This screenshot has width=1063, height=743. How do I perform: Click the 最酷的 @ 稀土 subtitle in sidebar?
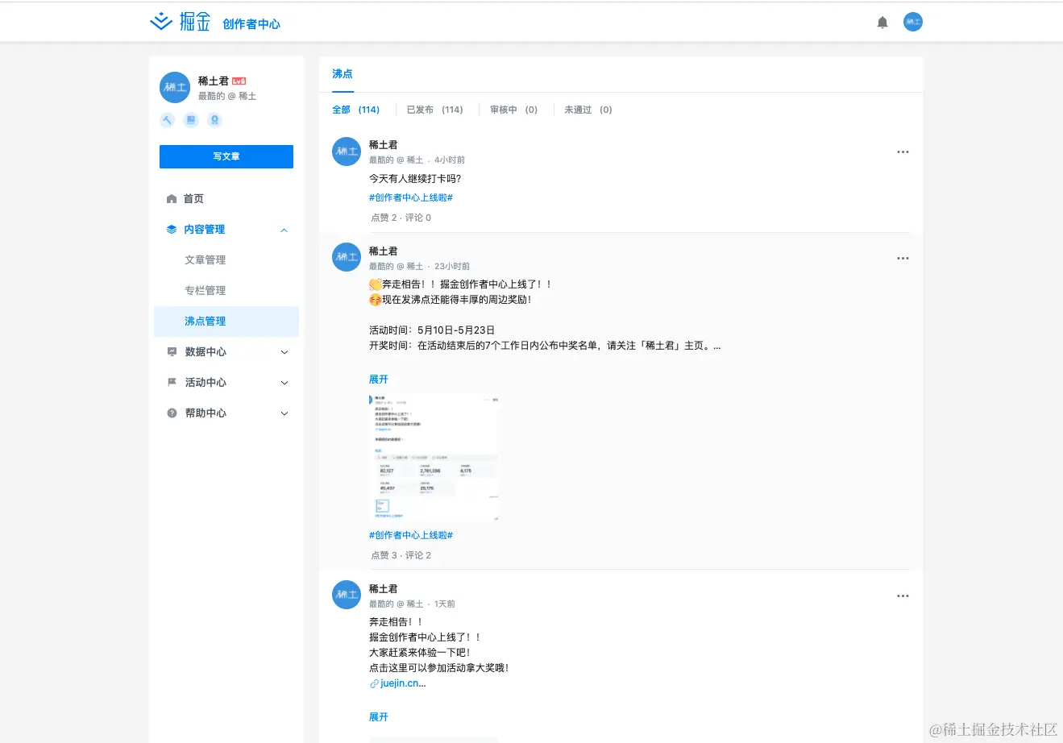(x=227, y=96)
